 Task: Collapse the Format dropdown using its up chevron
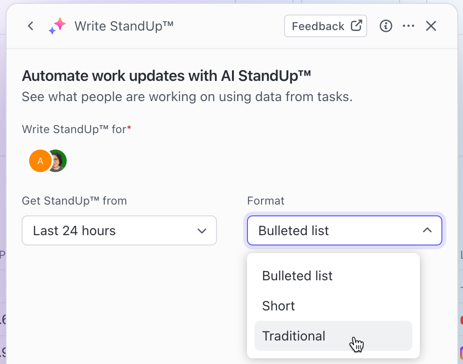point(427,230)
